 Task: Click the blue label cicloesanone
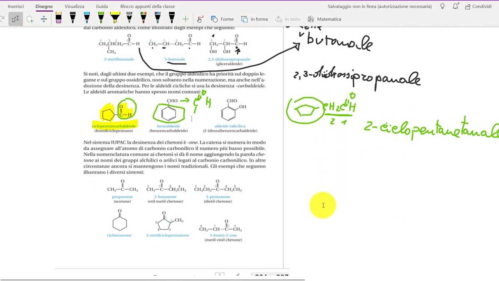119,235
